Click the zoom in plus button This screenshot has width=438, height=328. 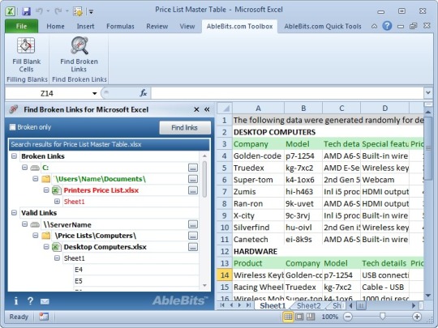pos(417,317)
